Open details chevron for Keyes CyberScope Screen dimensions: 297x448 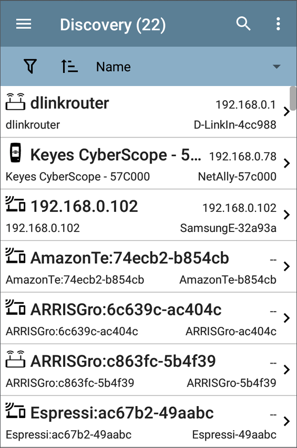click(286, 163)
